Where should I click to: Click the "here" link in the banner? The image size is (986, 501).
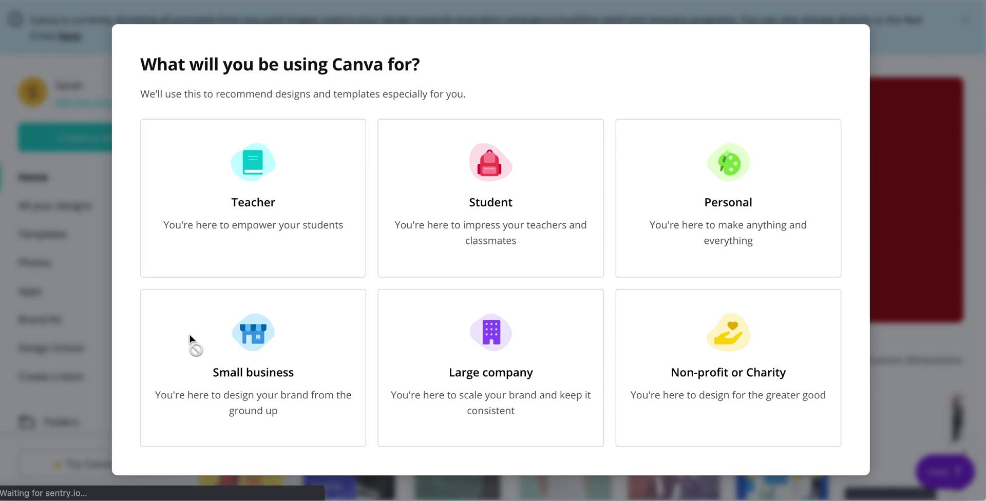69,36
